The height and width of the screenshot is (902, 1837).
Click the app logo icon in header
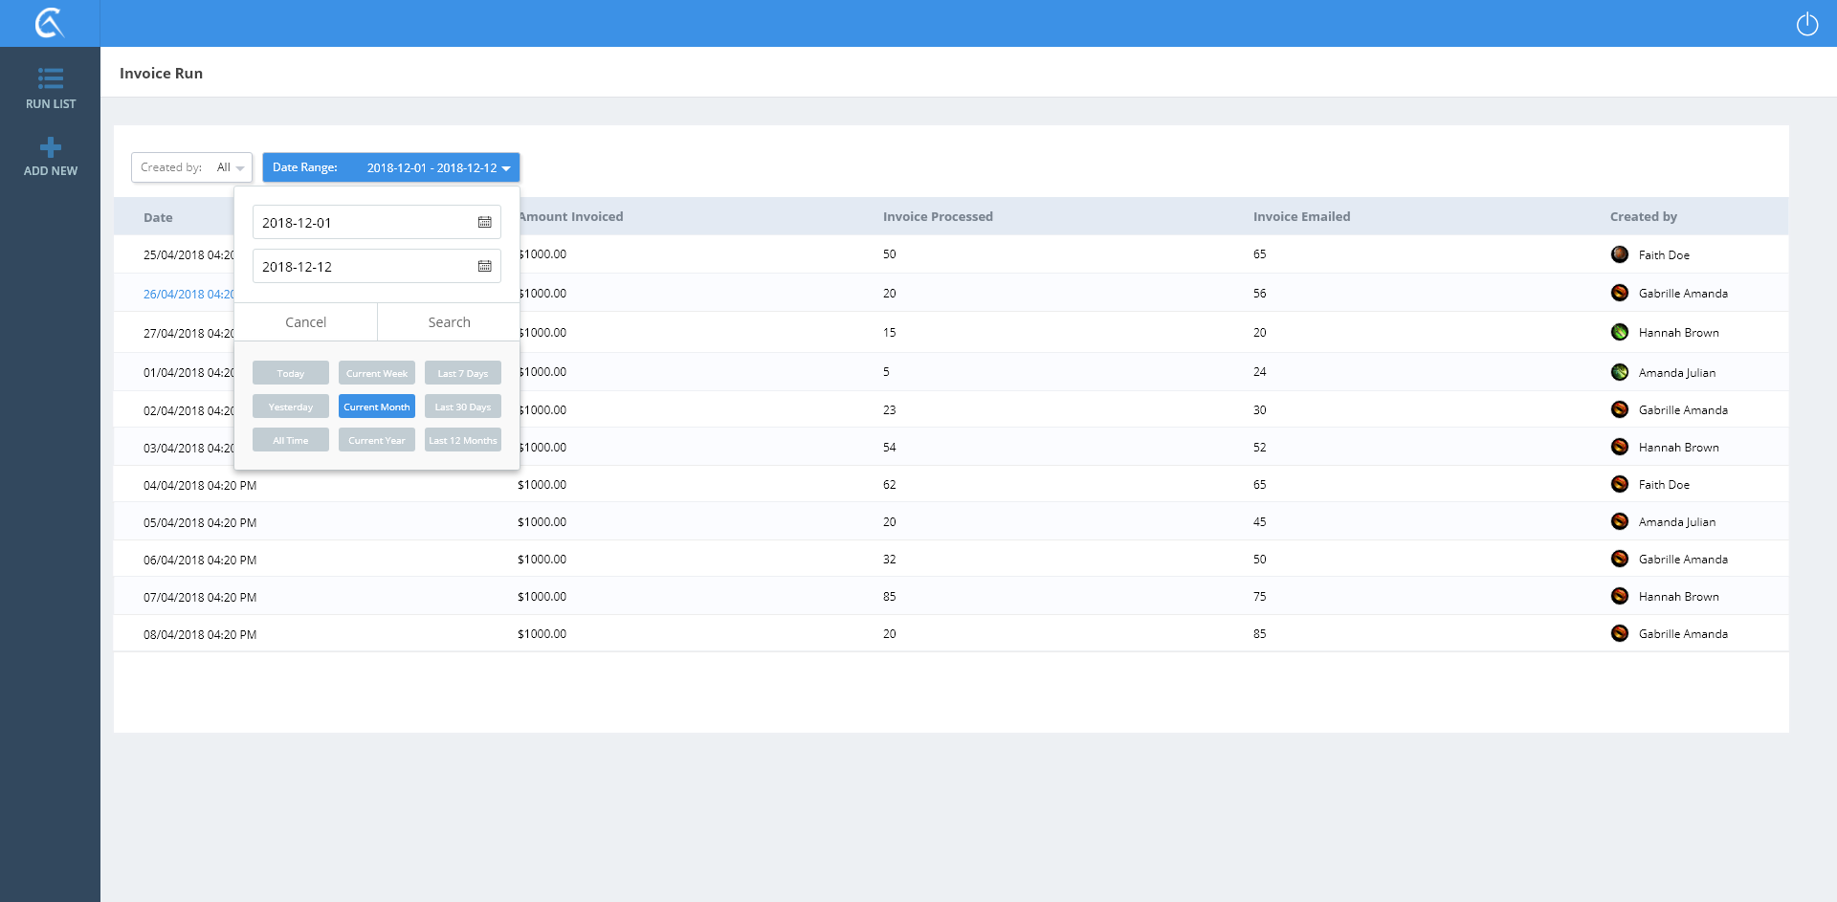(50, 23)
